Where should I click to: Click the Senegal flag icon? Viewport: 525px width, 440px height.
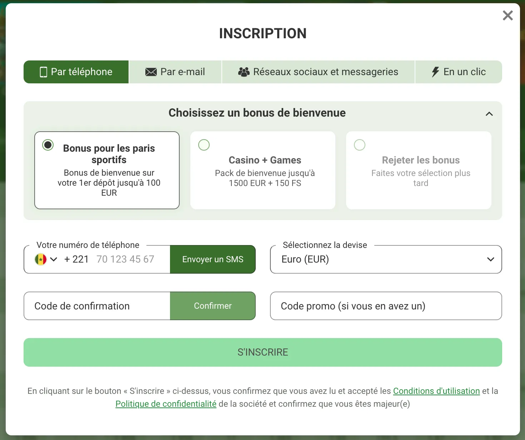pos(41,259)
